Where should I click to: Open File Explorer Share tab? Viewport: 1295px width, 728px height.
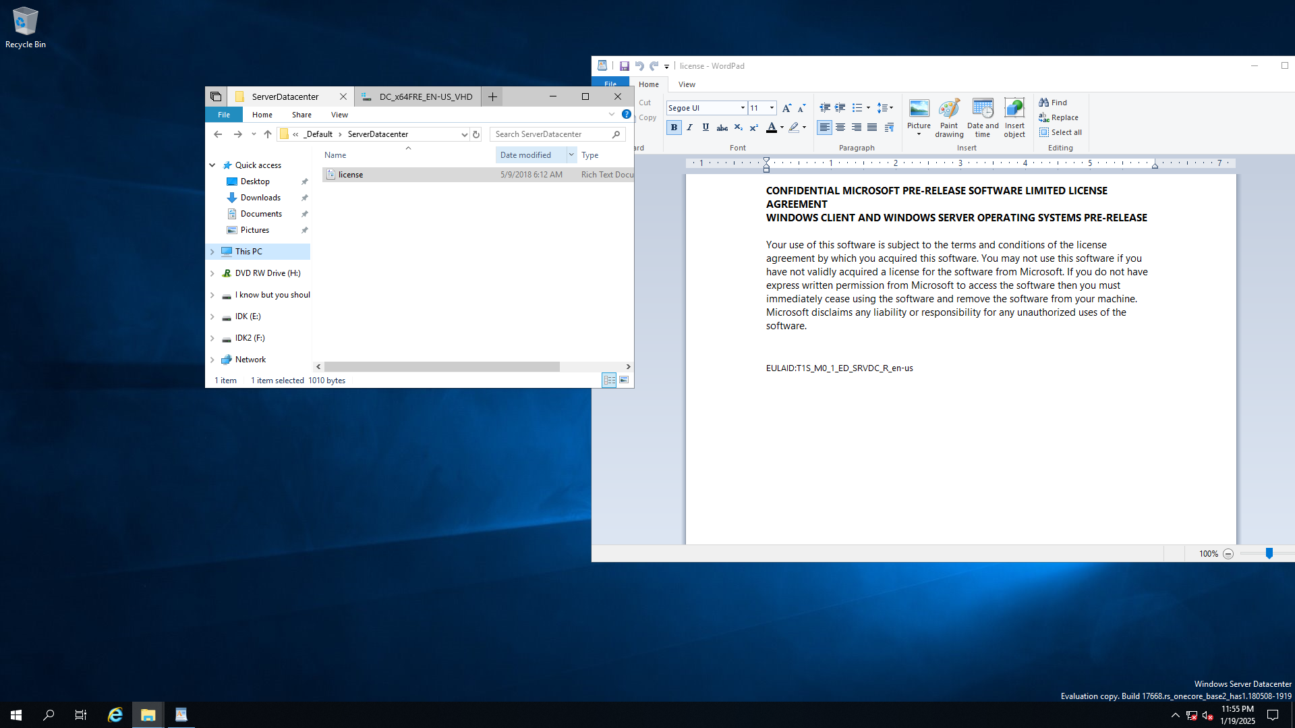coord(301,115)
